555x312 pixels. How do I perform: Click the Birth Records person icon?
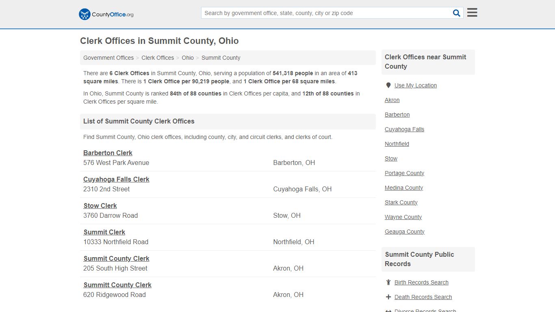[x=388, y=282]
